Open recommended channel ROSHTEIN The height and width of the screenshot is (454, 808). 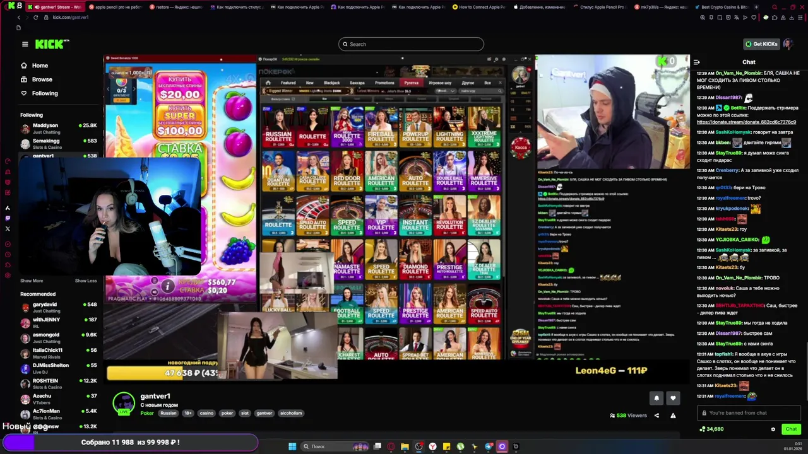[x=59, y=383]
